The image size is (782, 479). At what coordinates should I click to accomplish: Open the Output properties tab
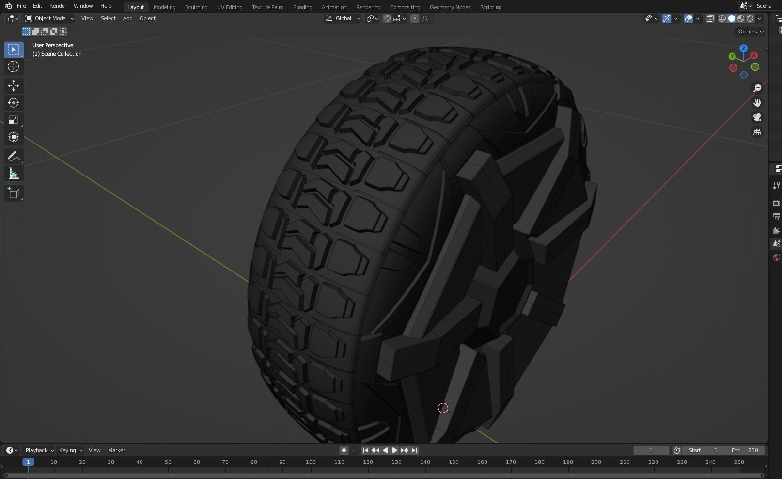(x=777, y=216)
